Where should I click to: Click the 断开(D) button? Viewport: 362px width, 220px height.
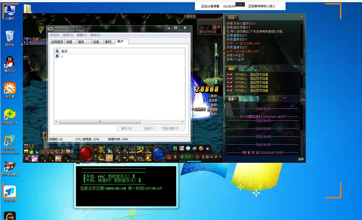127,129
